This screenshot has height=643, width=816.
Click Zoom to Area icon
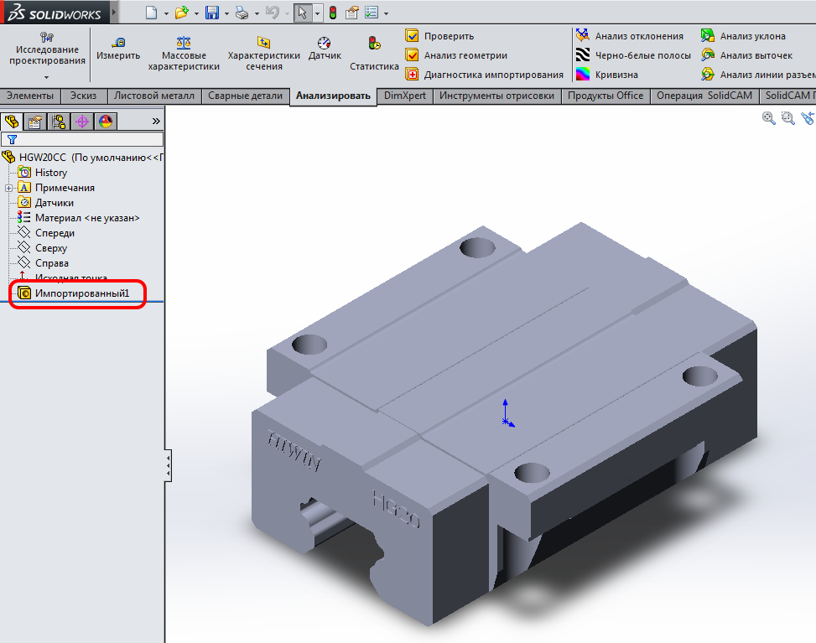pyautogui.click(x=787, y=118)
